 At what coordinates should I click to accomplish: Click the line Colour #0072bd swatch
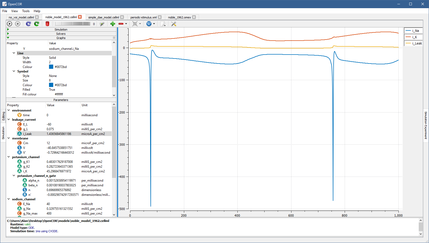coord(51,67)
